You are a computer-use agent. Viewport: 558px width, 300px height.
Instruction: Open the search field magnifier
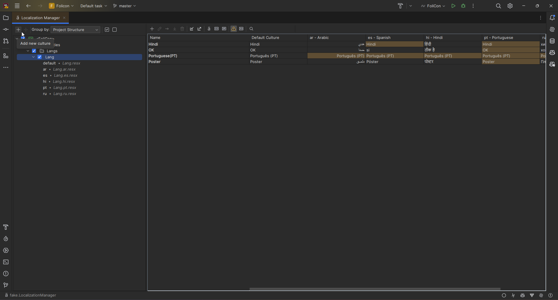click(252, 29)
